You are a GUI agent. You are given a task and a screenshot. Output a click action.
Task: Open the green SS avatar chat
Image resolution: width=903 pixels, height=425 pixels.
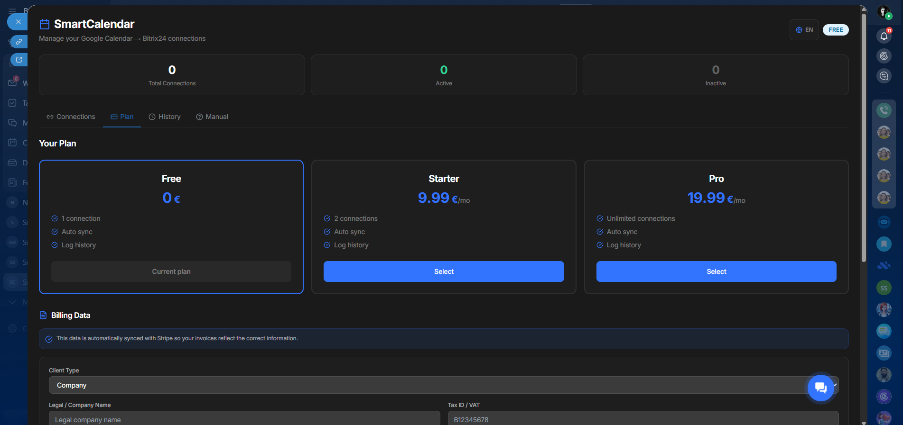pos(884,288)
